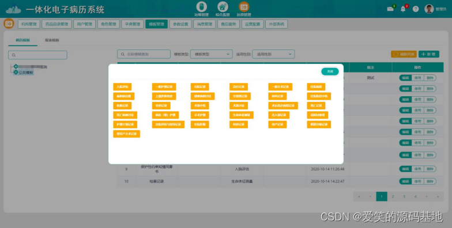452x228 pixels.
Task: Open the 字典管理 menu
Action: [133, 24]
